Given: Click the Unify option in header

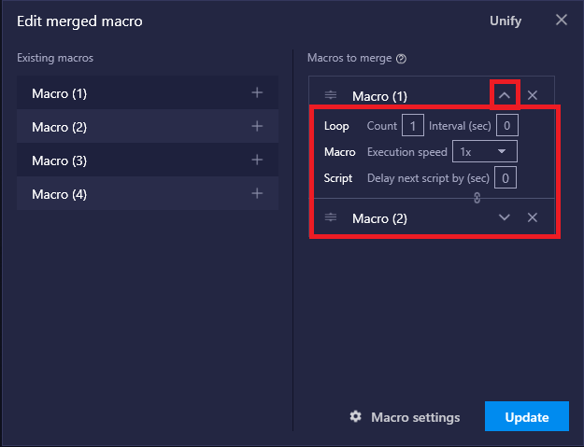Looking at the screenshot, I should point(506,21).
